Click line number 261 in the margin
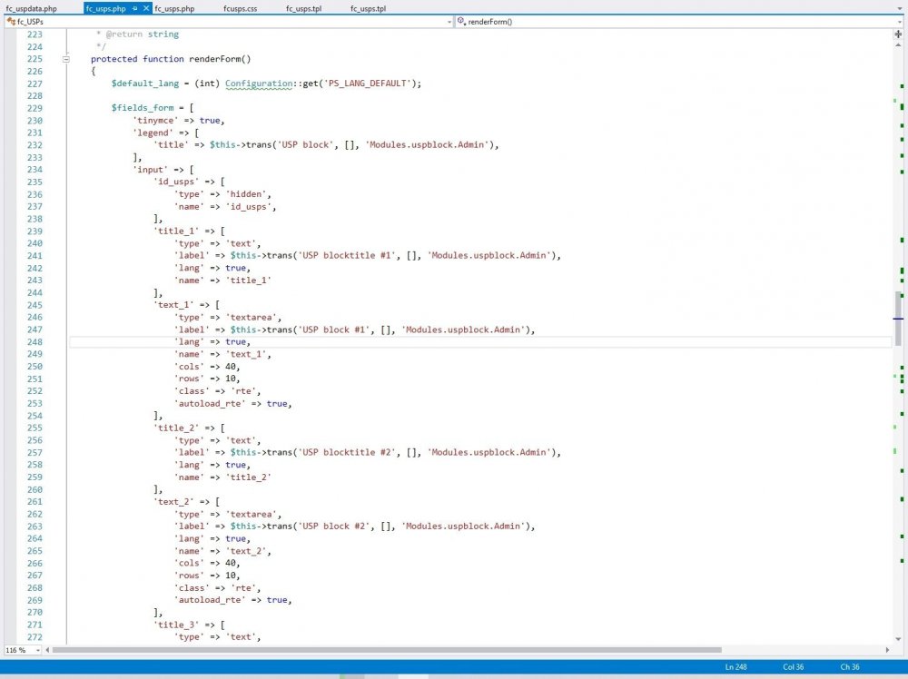Screen dimensions: 908x679 (35, 501)
